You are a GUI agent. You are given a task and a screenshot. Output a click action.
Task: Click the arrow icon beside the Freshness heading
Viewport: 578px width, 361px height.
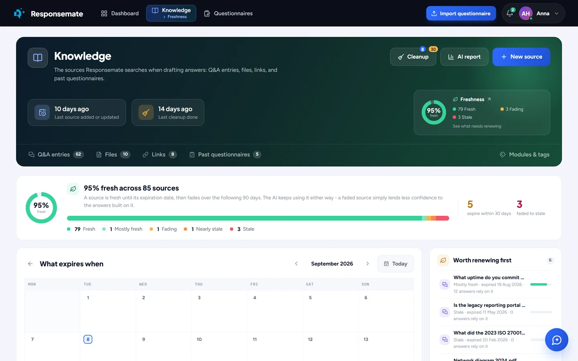[x=489, y=99]
